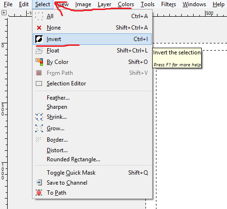The width and height of the screenshot is (227, 209).
Task: Choose By Color selection entry
Action: 92,62
